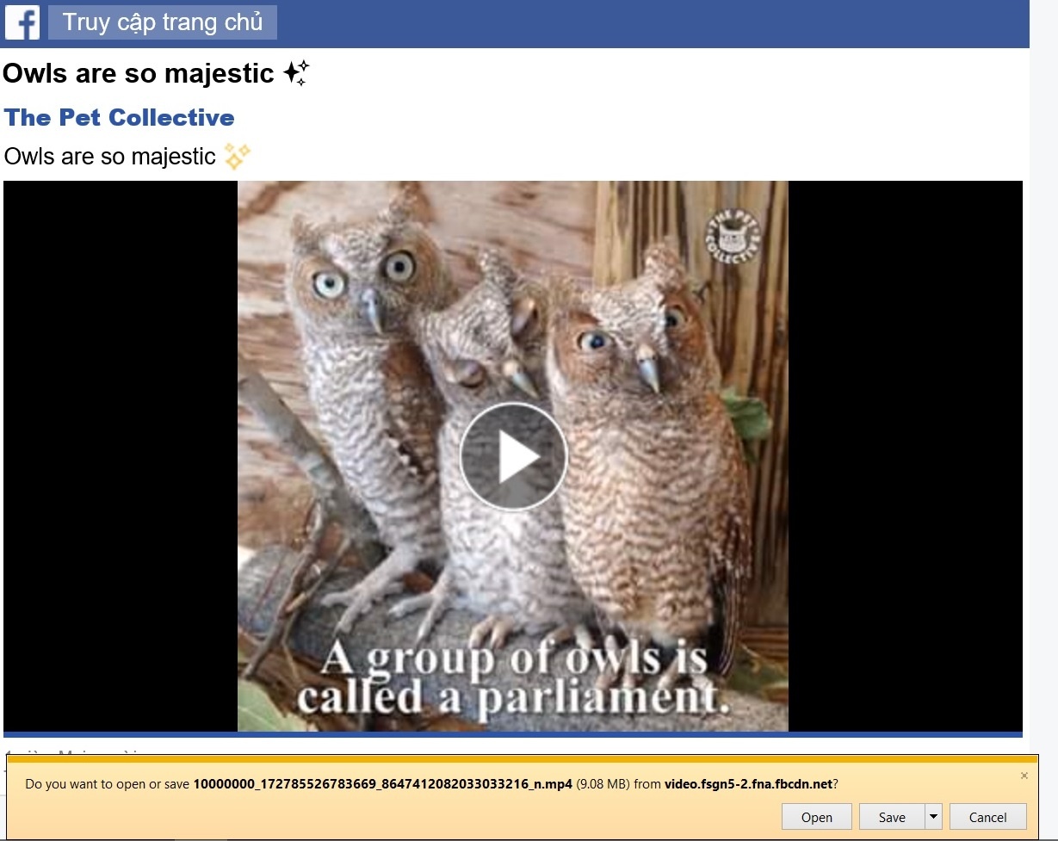This screenshot has width=1058, height=841.
Task: Cancel the video download
Action: click(x=987, y=817)
